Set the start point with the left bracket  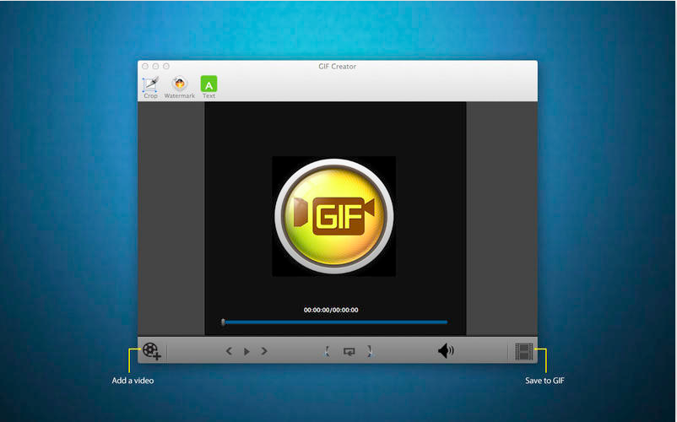click(x=328, y=351)
